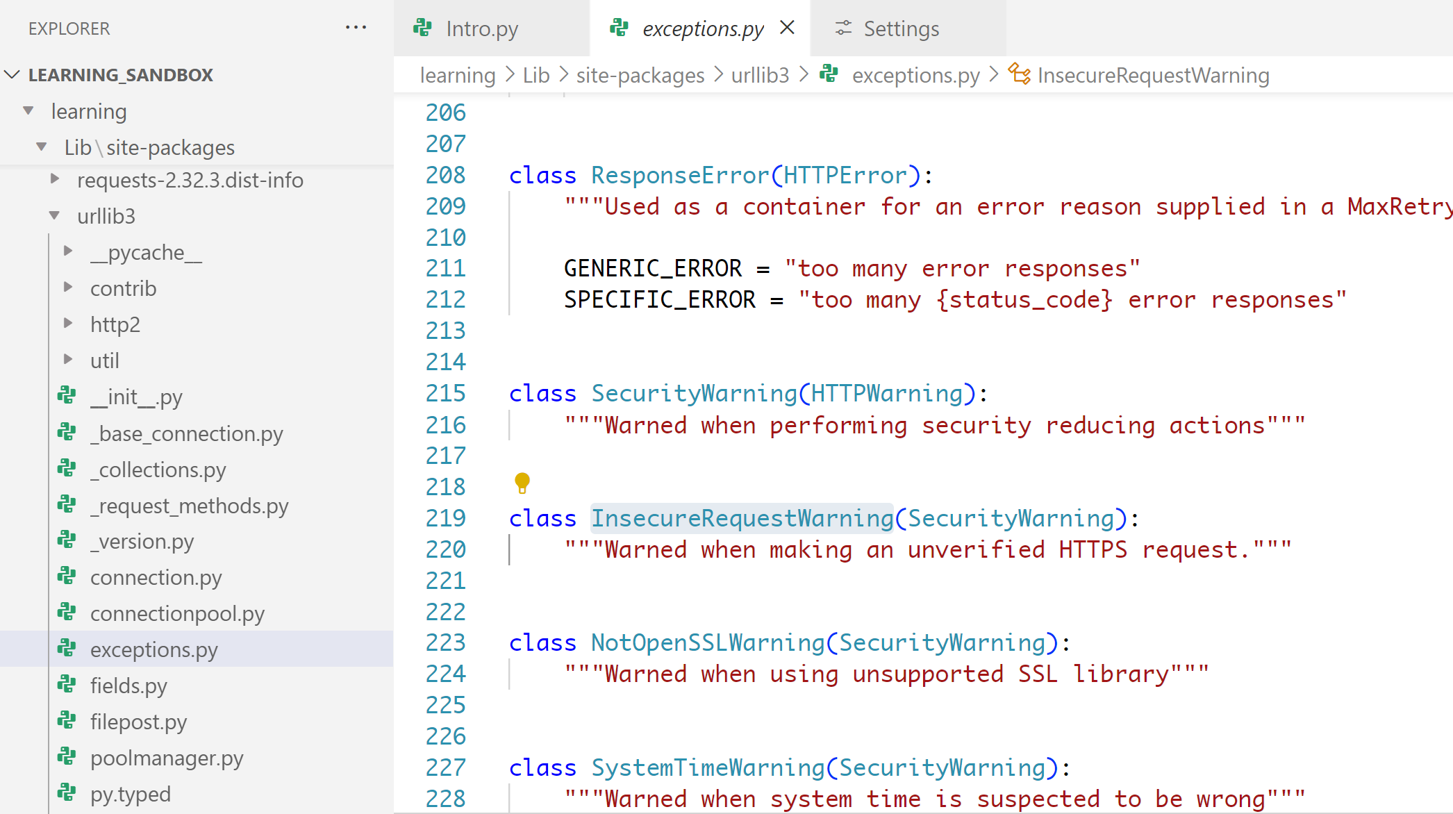Click Python icon beside _init_.py

(67, 396)
